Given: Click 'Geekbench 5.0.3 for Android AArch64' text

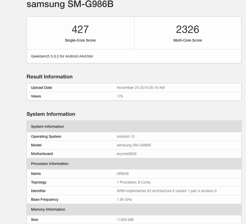Looking at the screenshot, I should [x=62, y=56].
